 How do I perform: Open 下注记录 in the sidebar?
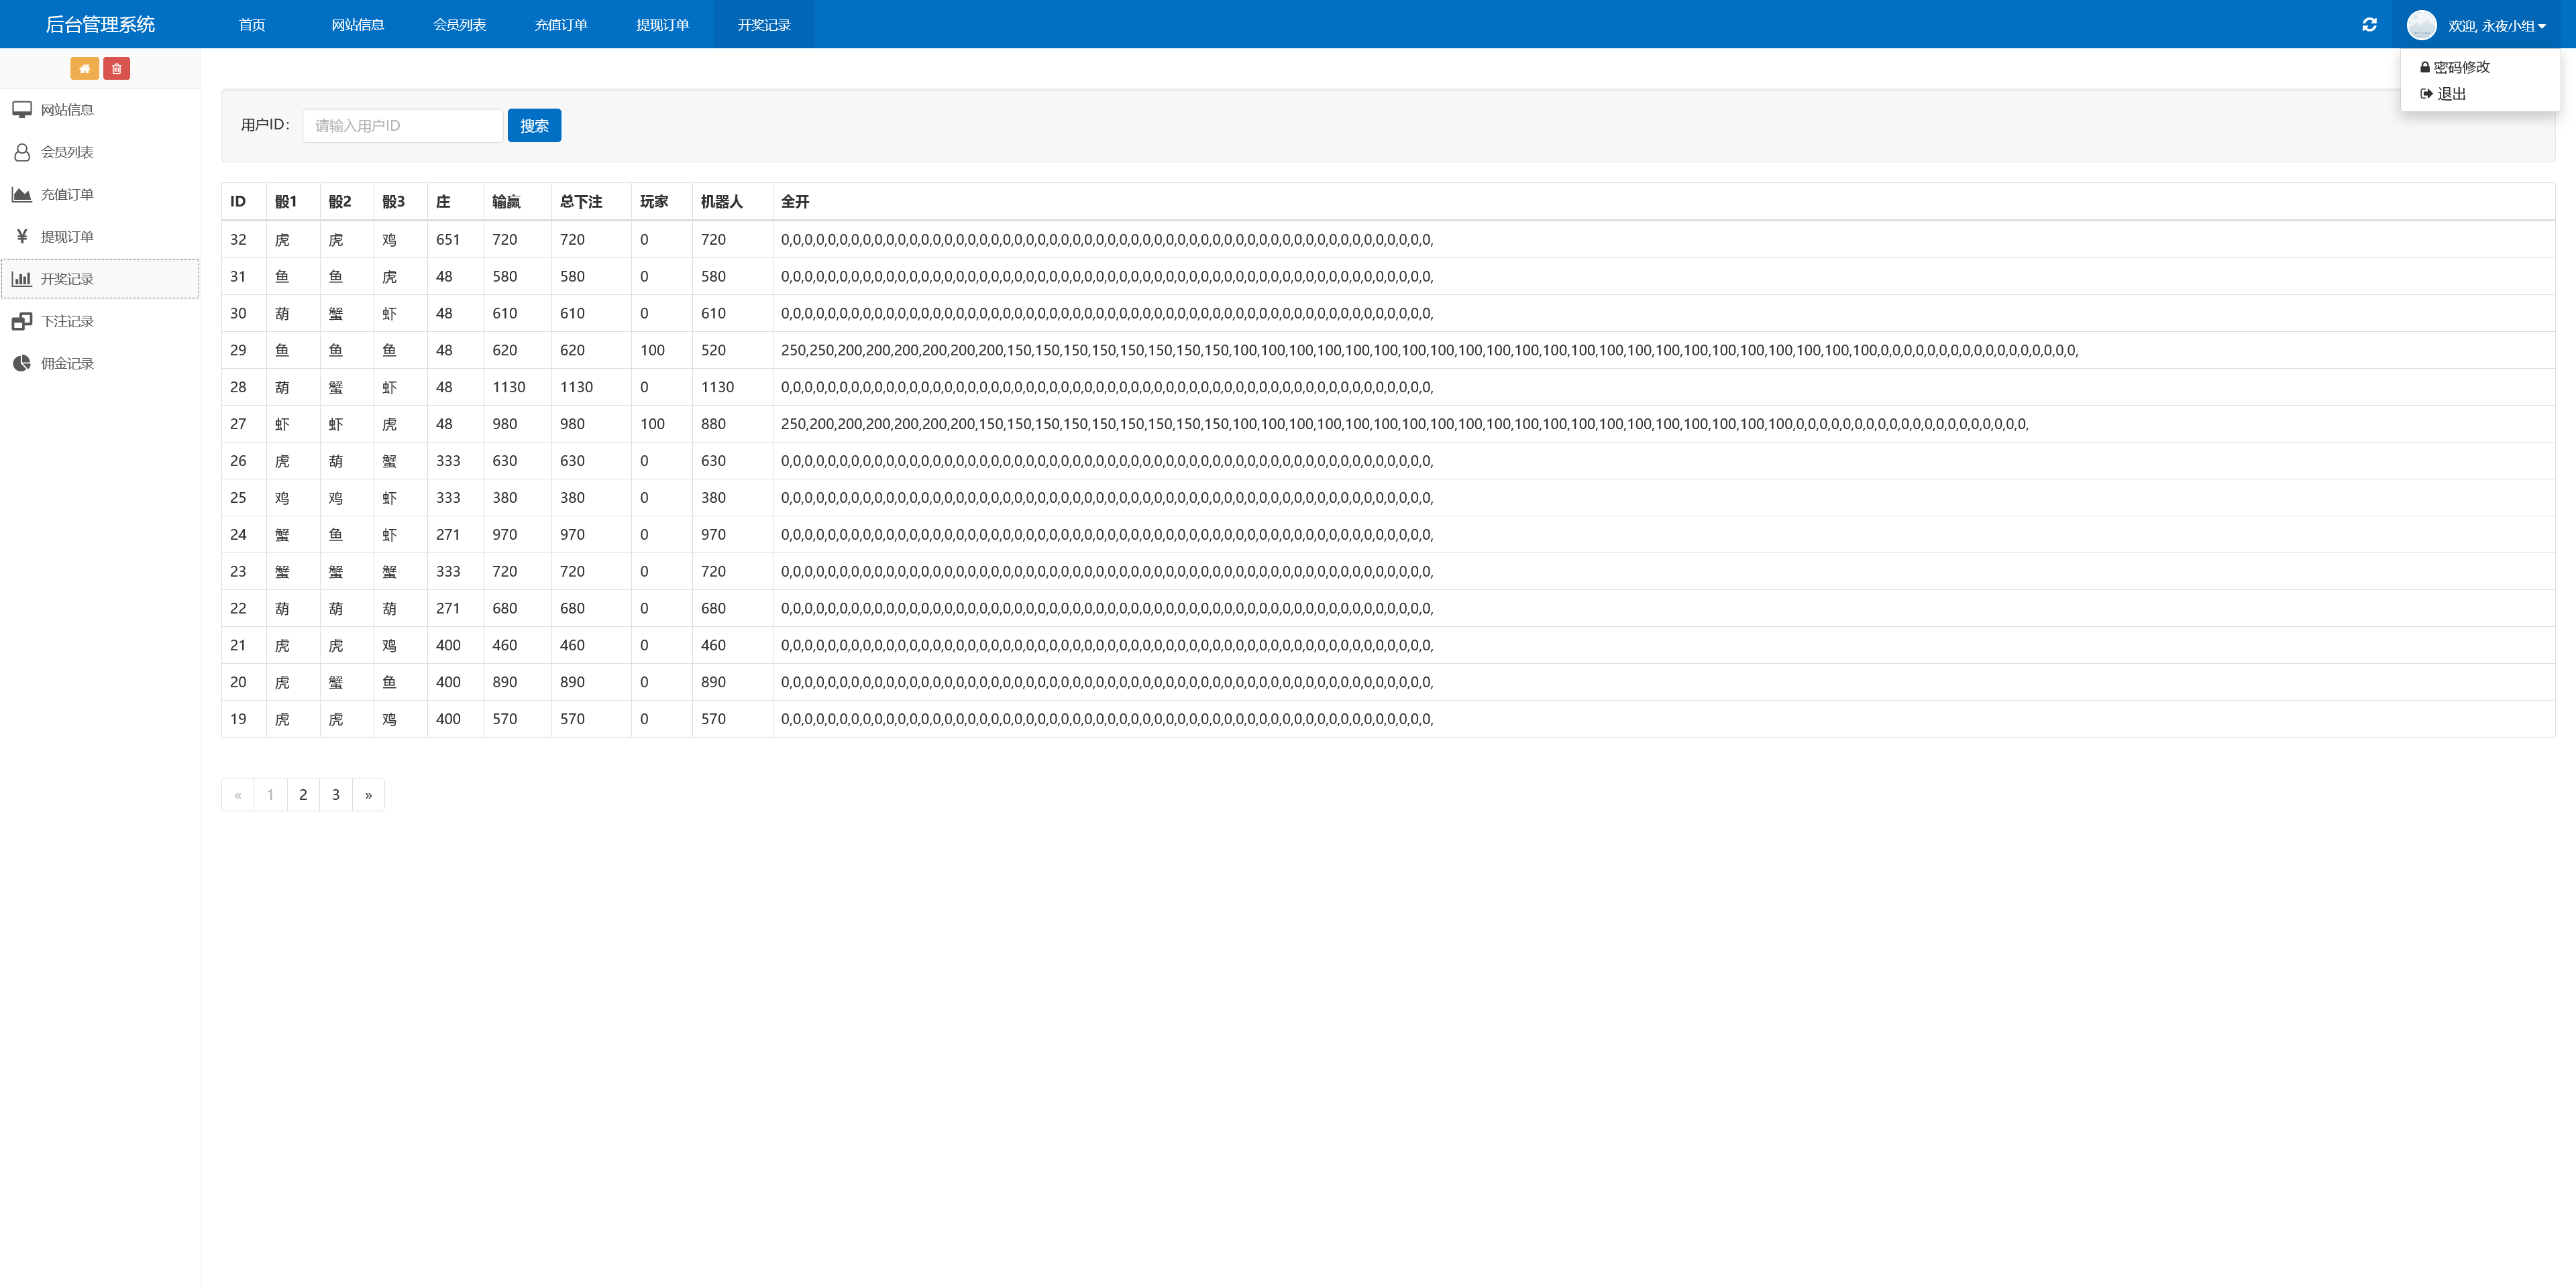click(x=67, y=322)
